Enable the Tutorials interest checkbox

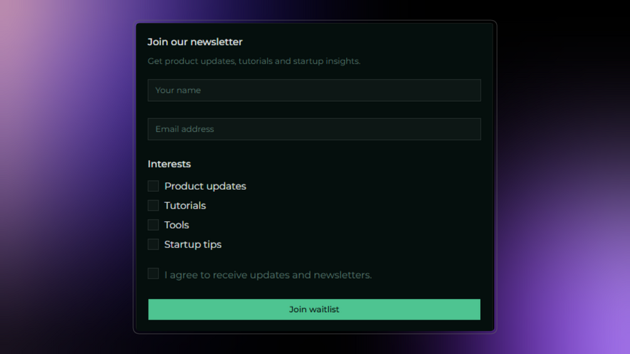(153, 206)
